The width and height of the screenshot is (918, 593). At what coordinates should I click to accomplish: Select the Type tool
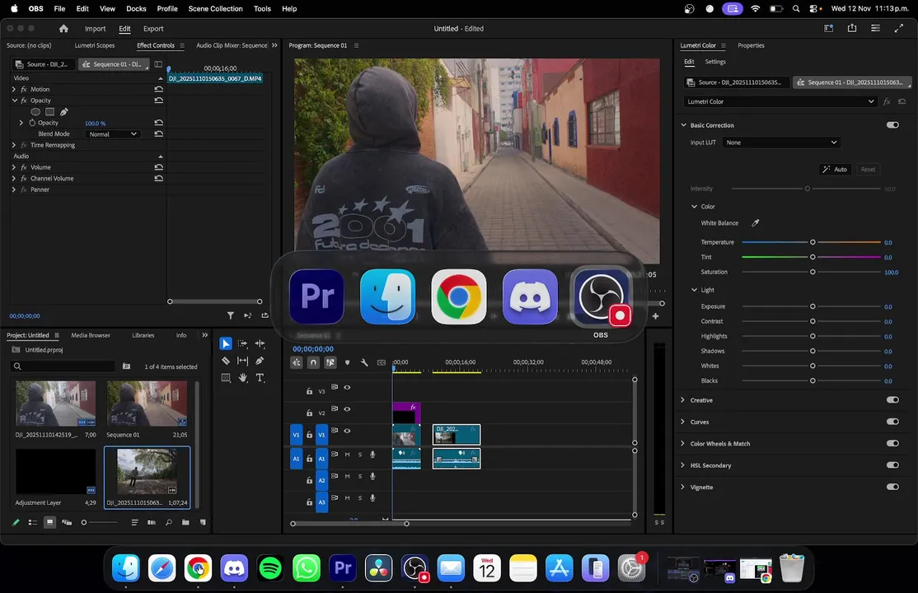click(260, 377)
